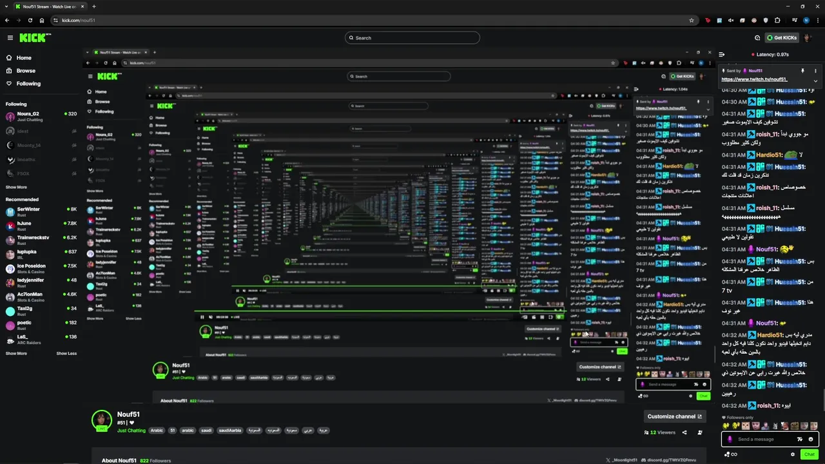The image size is (825, 464).
Task: Open lupiupka IRL channel
Action: [x=41, y=255]
